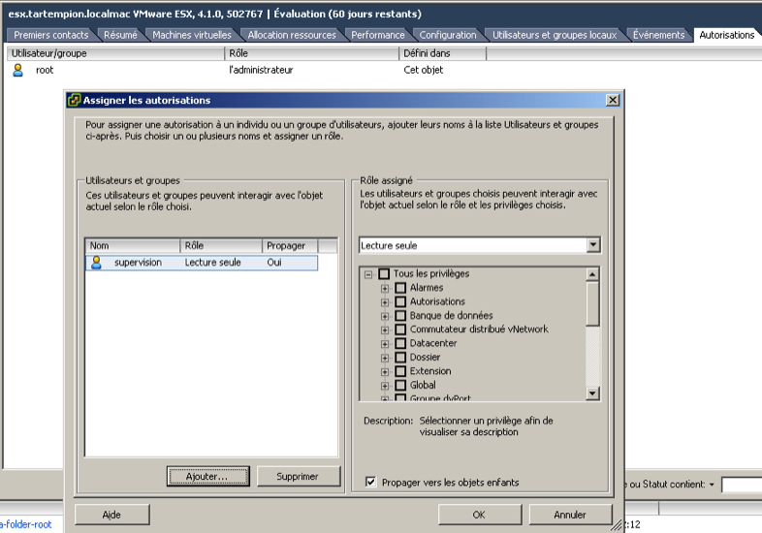Open the Performance tab
This screenshot has width=762, height=533.
pyautogui.click(x=378, y=35)
